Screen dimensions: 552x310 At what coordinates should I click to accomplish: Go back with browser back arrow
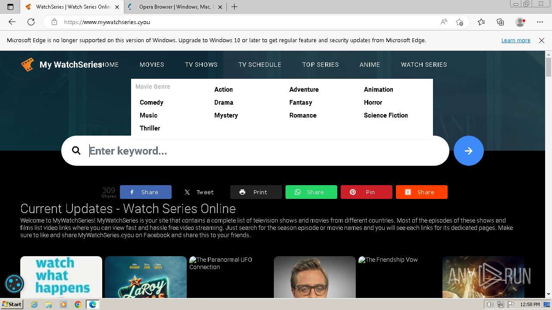(12, 22)
